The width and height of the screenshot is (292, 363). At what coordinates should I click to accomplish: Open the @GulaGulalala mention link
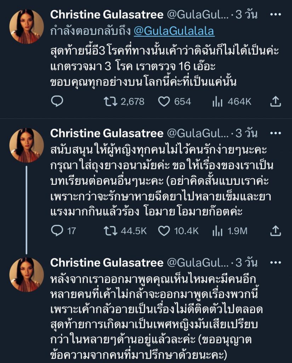[174, 31]
